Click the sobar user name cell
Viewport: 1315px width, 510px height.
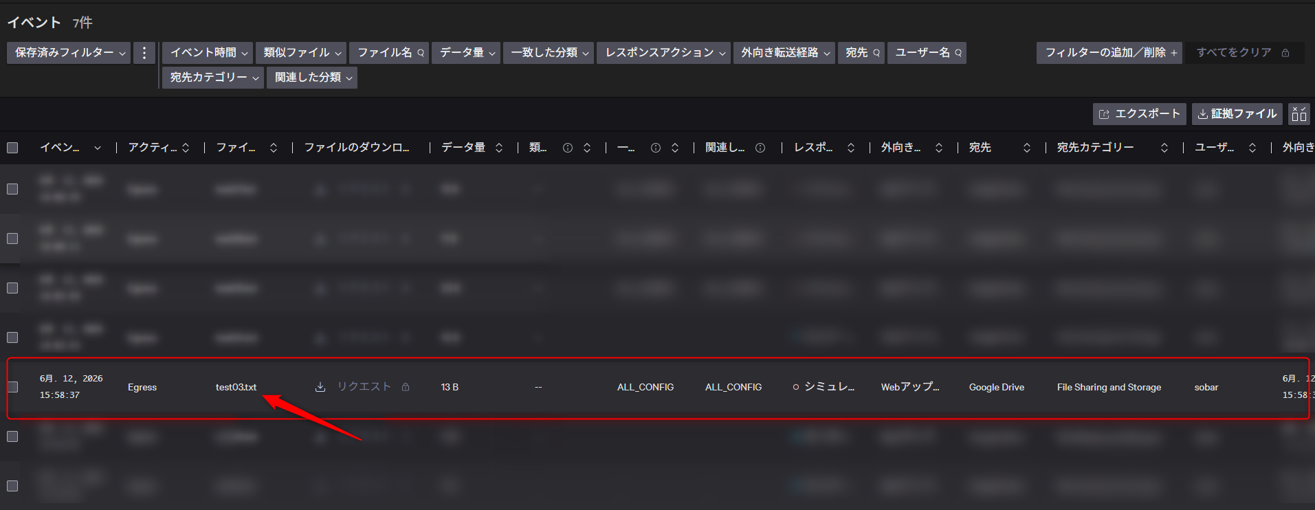[x=1206, y=388]
